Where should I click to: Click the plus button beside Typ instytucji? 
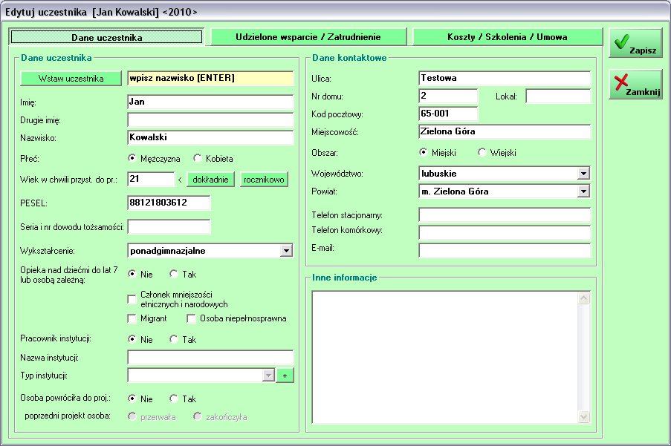coord(285,376)
